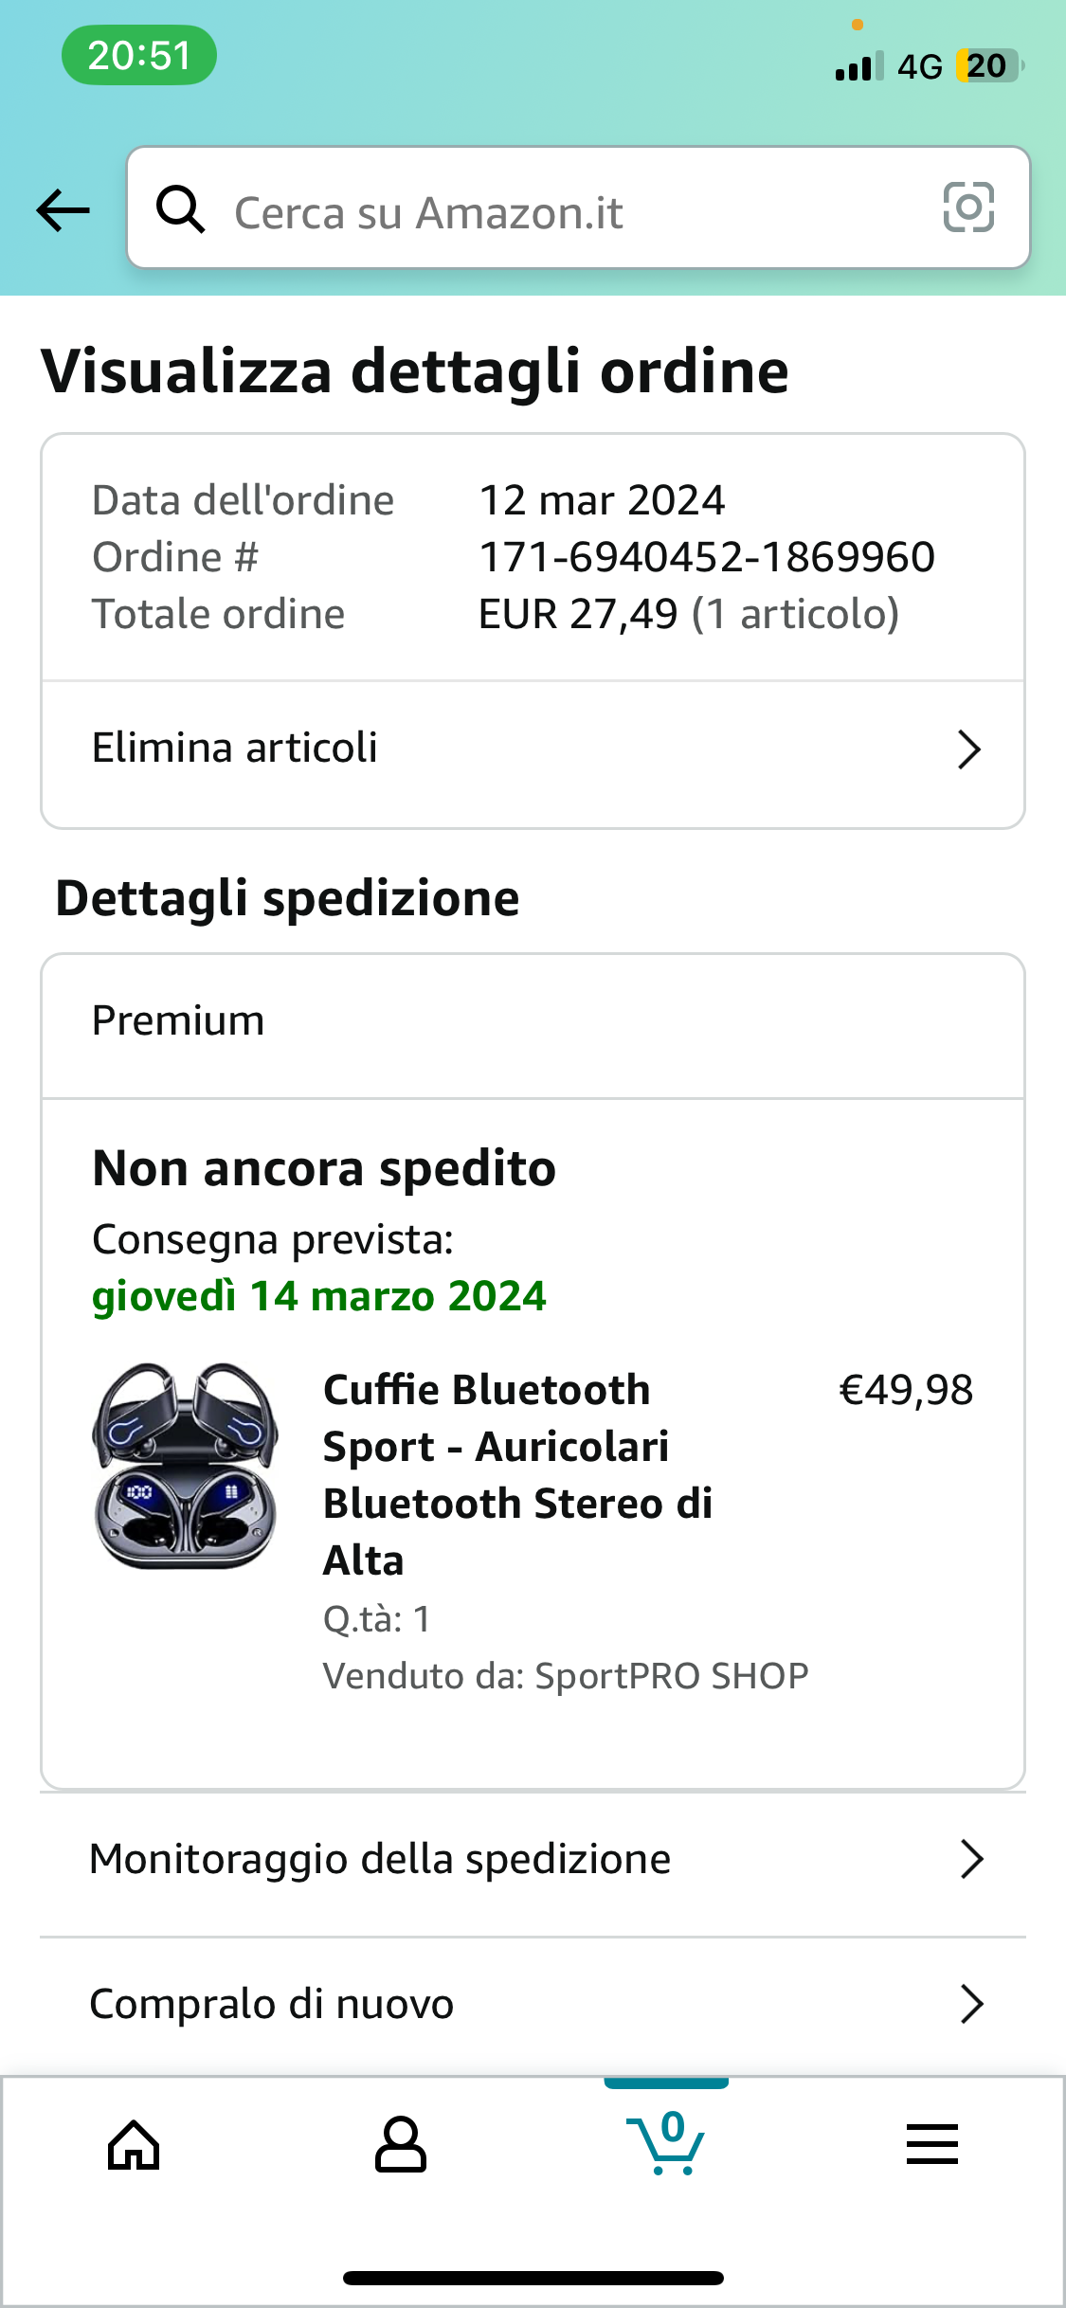Image resolution: width=1066 pixels, height=2308 pixels.
Task: Open the Cuffie Bluetooth Sport product title
Action: [518, 1474]
